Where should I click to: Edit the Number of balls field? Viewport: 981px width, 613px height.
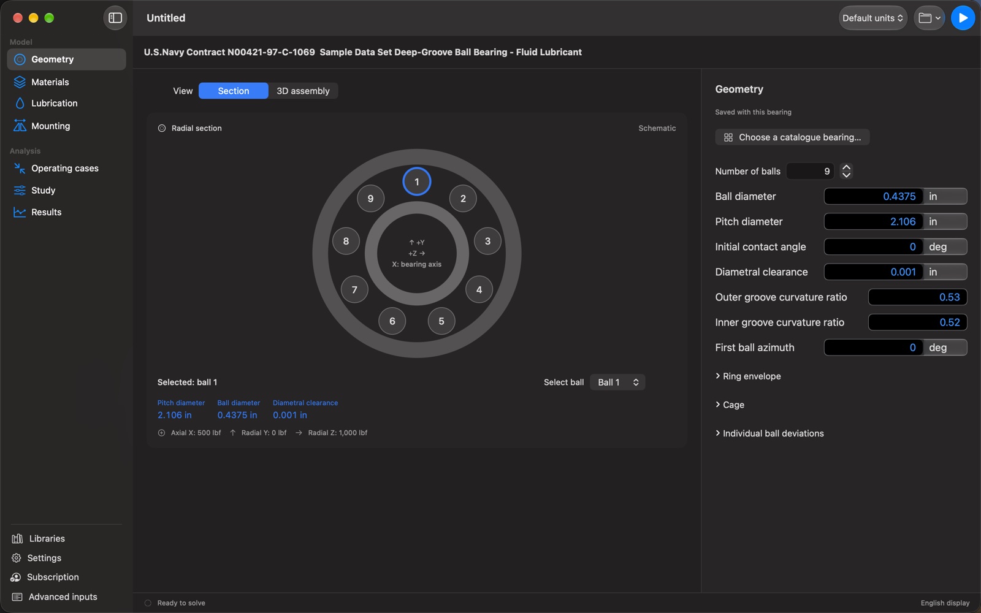[x=810, y=171]
